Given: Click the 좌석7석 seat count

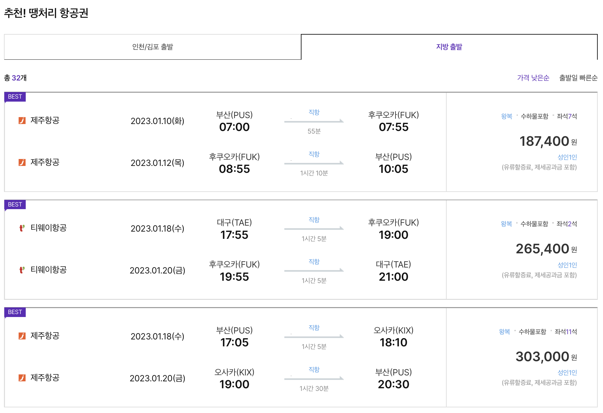Looking at the screenshot, I should pos(567,116).
